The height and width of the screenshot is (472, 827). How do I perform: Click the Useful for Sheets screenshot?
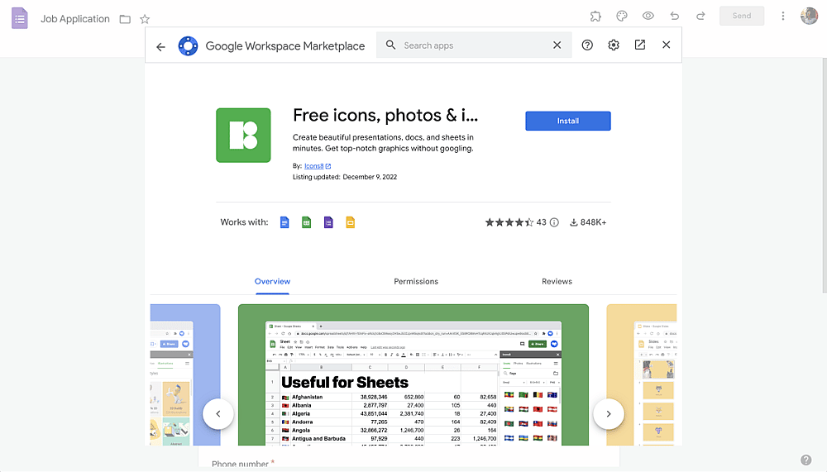413,375
